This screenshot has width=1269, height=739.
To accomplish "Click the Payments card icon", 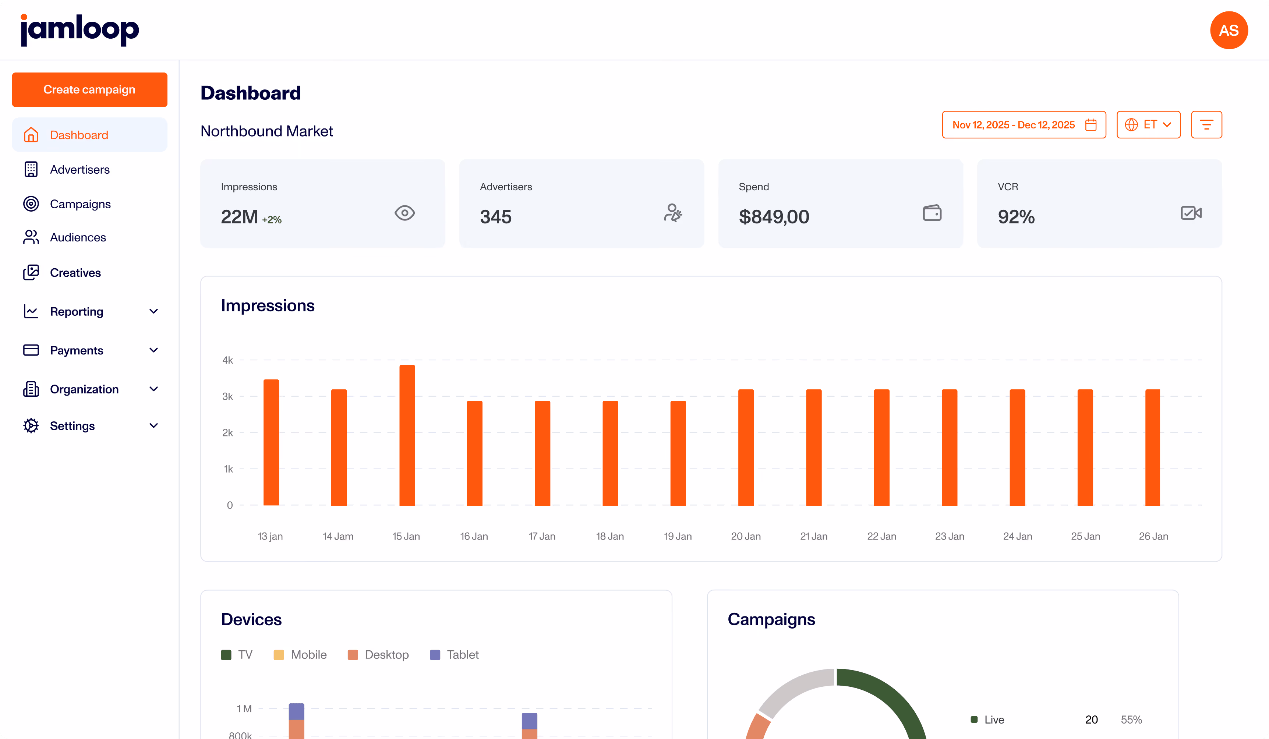I will (x=31, y=350).
